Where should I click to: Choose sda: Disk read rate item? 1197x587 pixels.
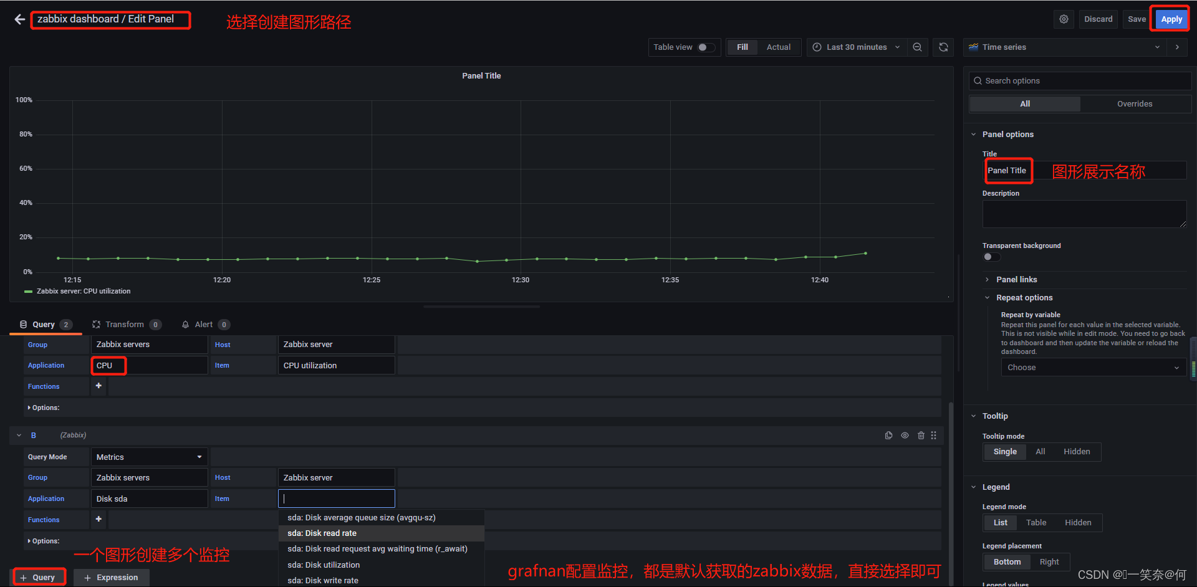[x=381, y=533]
